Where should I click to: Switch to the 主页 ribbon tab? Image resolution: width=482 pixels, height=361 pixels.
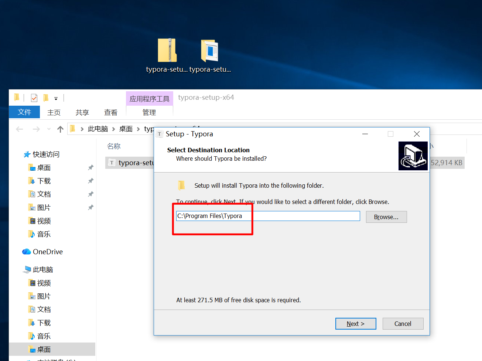coord(54,112)
